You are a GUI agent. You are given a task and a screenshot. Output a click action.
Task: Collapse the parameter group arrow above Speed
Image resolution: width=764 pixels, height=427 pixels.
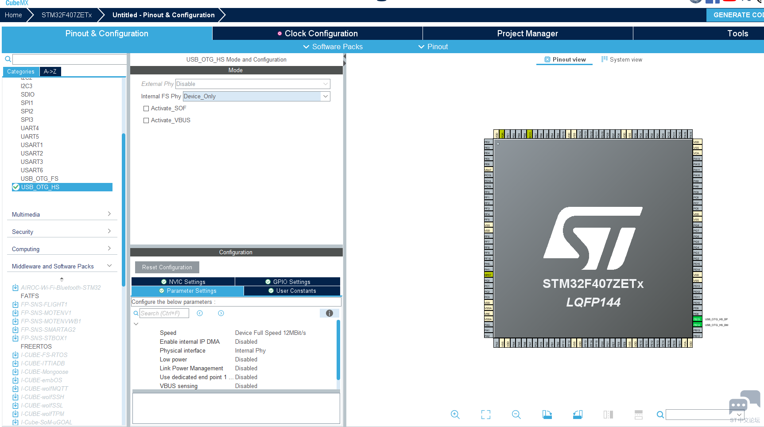coord(136,324)
